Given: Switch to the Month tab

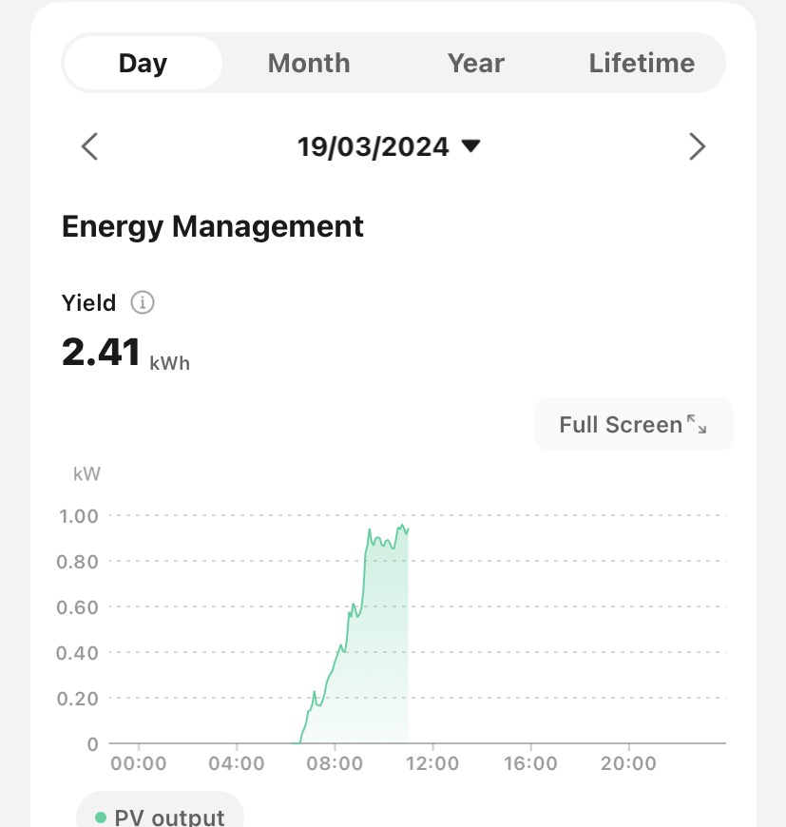Looking at the screenshot, I should click(x=309, y=64).
